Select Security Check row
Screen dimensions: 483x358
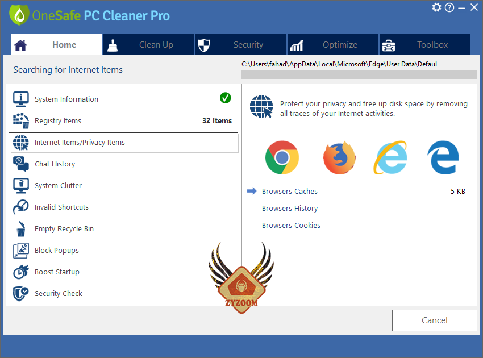tap(123, 294)
